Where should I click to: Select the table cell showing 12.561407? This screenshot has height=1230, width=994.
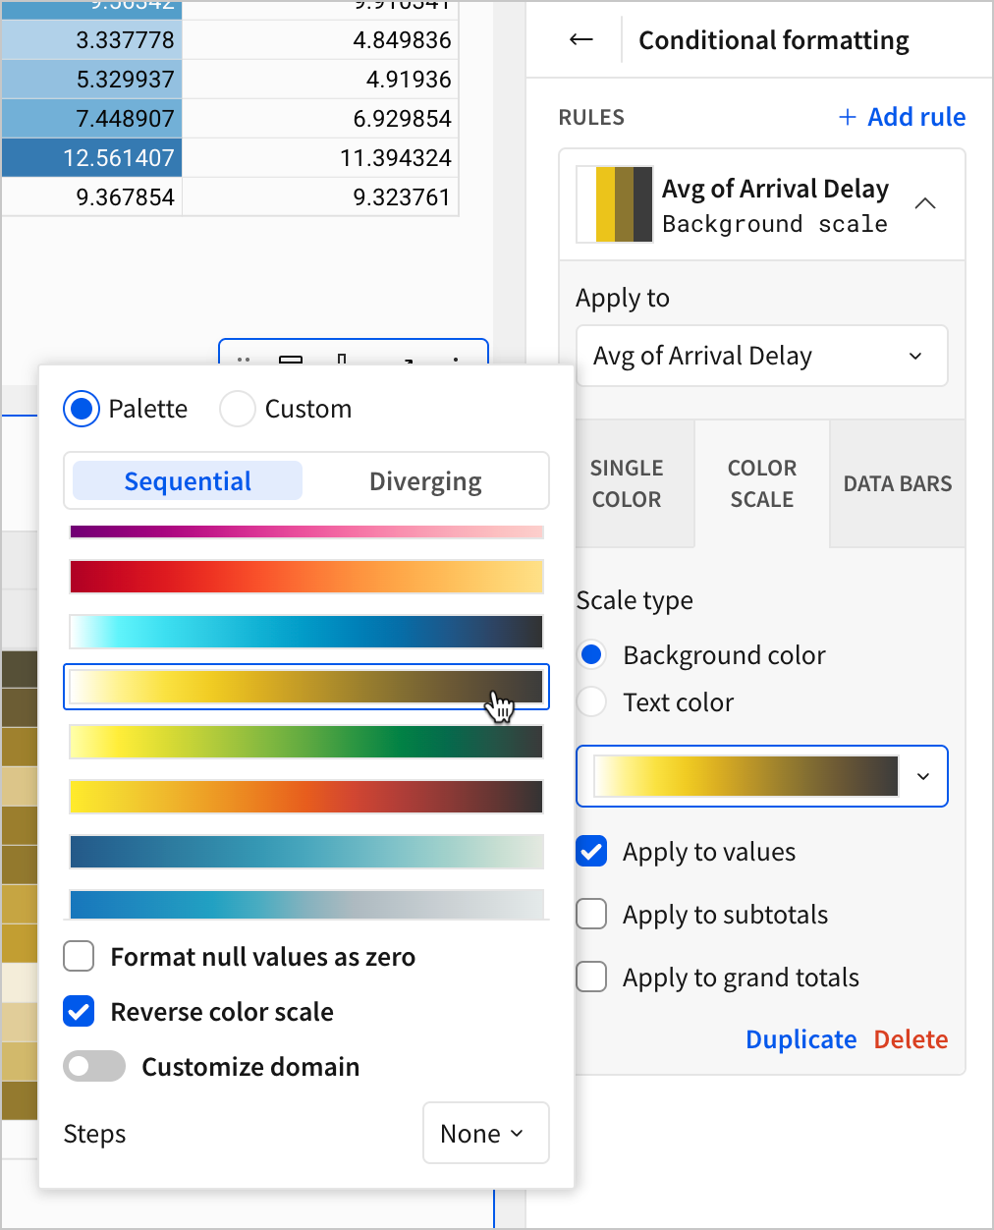click(x=92, y=158)
